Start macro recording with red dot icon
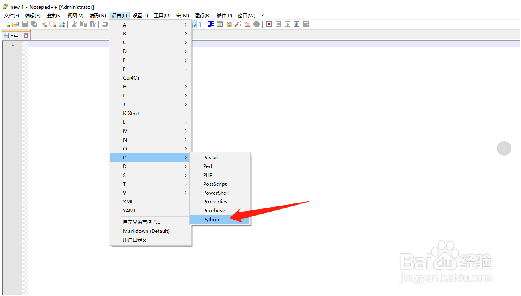521x296 pixels. [269, 24]
